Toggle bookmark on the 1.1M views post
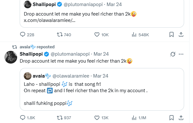The image size is (193, 123). click(171, 118)
